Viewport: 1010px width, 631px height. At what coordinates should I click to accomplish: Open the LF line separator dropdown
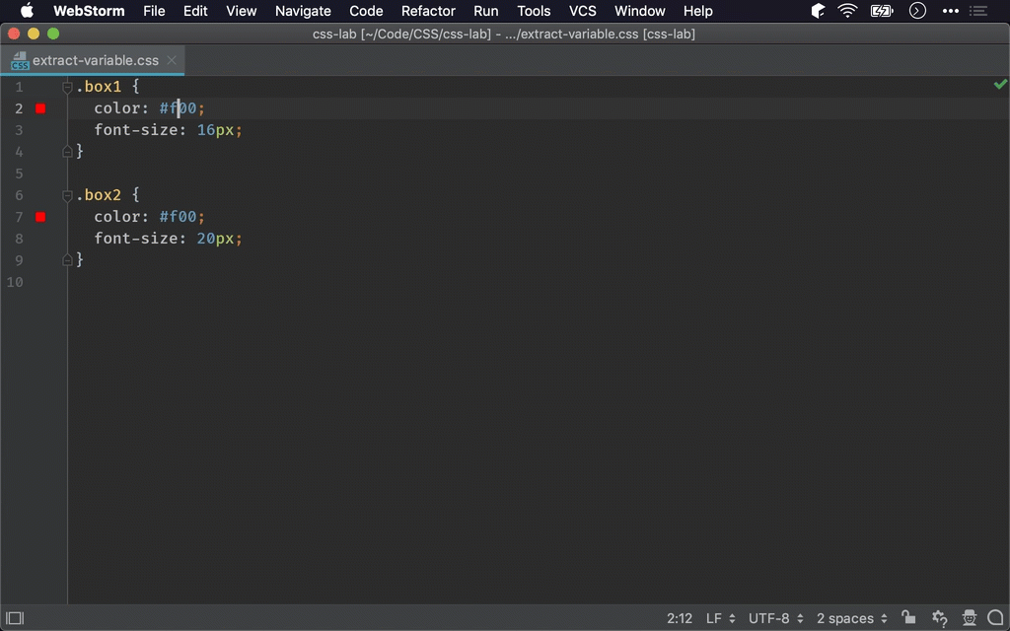tap(720, 618)
